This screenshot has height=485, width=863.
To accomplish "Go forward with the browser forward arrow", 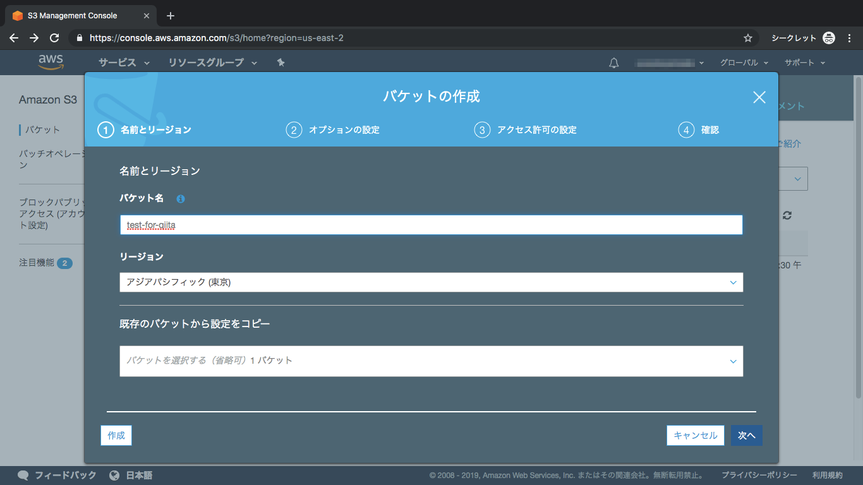I will click(x=34, y=38).
